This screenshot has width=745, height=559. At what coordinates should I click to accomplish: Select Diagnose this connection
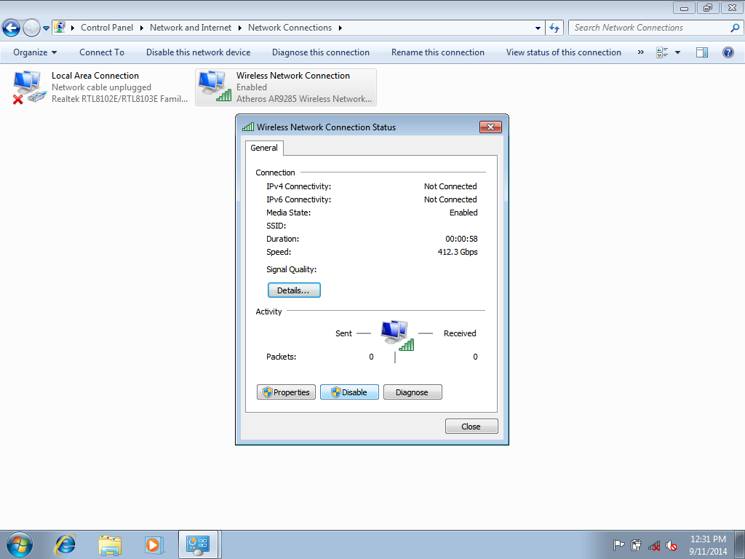tap(321, 52)
